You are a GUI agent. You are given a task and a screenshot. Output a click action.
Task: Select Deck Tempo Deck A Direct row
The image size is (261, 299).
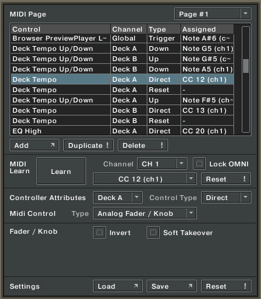[x=123, y=79]
